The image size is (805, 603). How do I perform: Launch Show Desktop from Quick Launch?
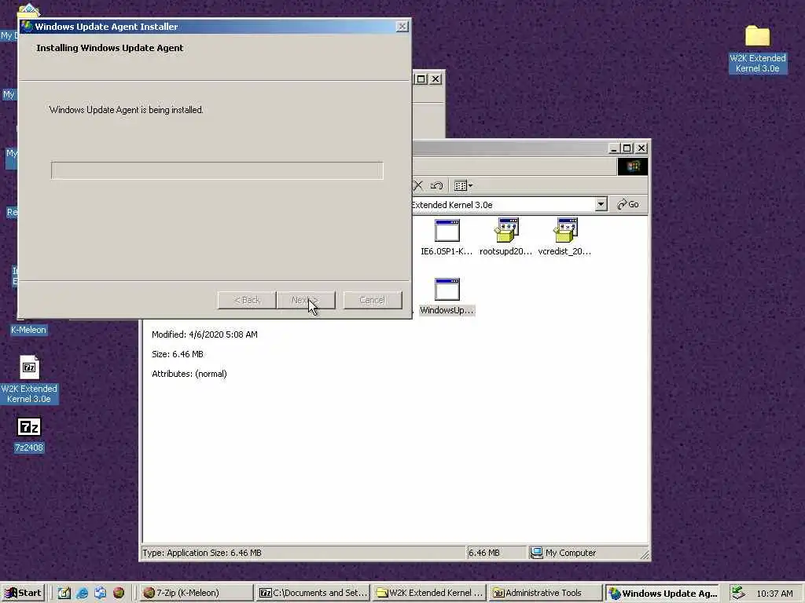(64, 593)
